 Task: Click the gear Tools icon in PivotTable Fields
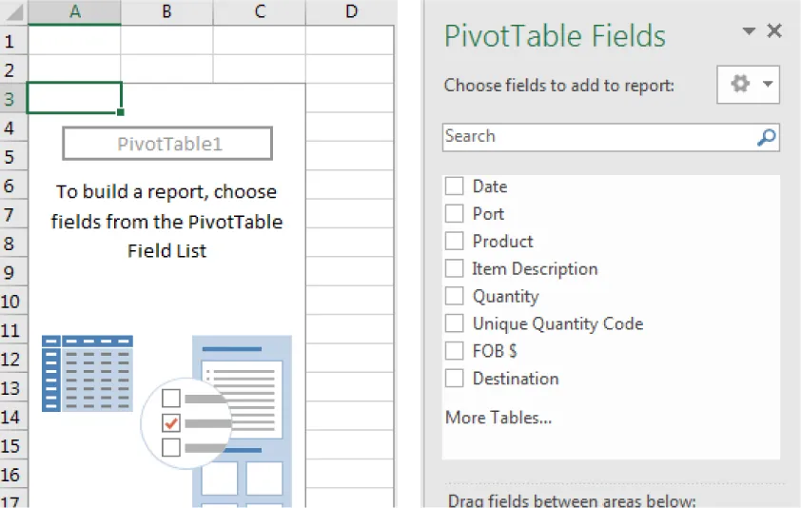point(739,85)
